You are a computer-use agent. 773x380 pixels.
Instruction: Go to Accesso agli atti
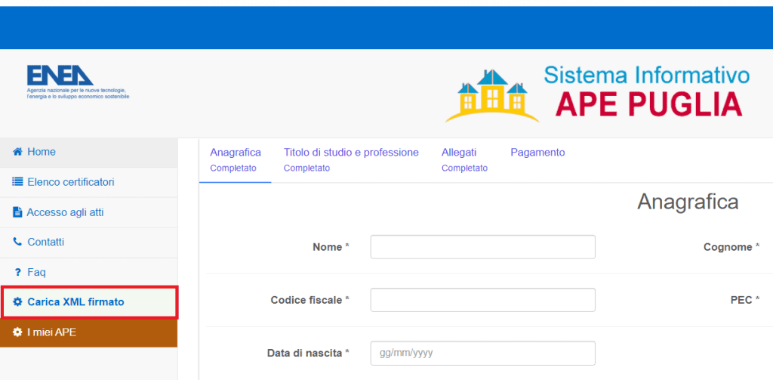pyautogui.click(x=89, y=212)
